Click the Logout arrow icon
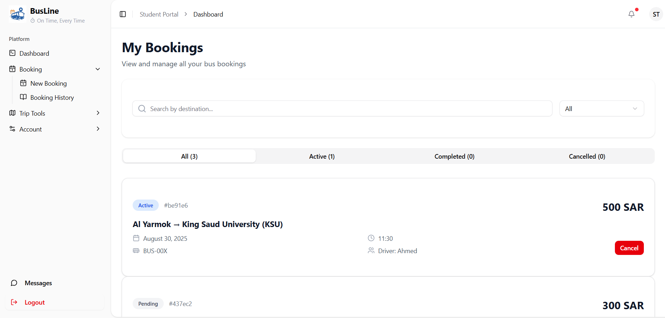This screenshot has height=318, width=665. click(14, 302)
